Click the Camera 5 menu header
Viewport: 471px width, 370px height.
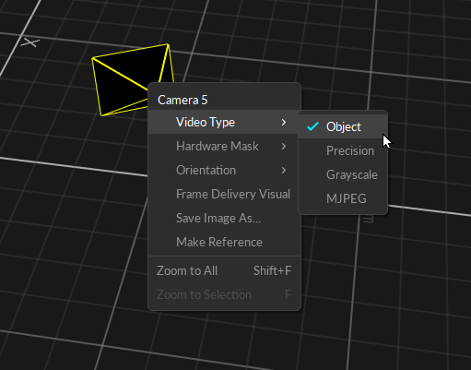coord(183,100)
